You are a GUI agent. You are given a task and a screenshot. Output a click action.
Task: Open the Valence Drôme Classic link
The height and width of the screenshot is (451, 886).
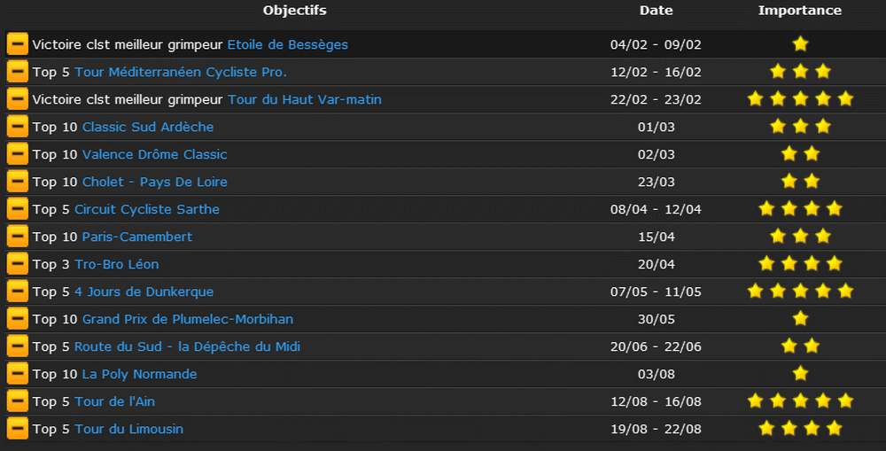pyautogui.click(x=155, y=154)
